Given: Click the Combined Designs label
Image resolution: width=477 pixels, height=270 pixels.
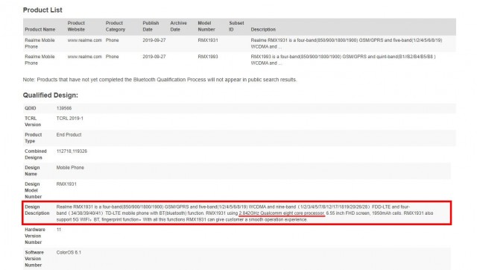Looking at the screenshot, I should click(36, 154).
